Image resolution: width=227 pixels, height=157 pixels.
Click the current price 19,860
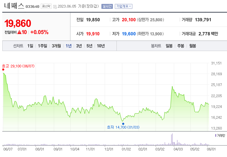18,23
